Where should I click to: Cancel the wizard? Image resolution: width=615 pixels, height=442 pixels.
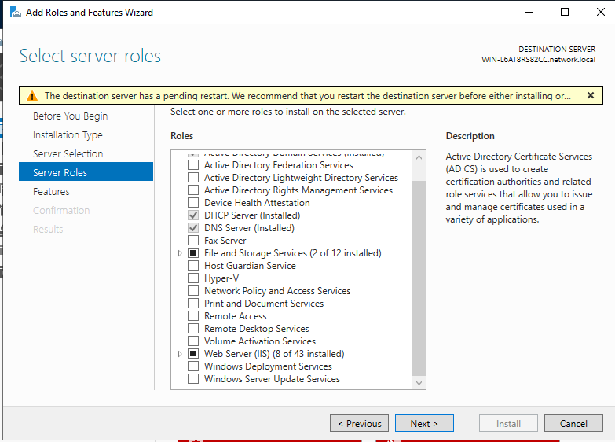coord(573,423)
